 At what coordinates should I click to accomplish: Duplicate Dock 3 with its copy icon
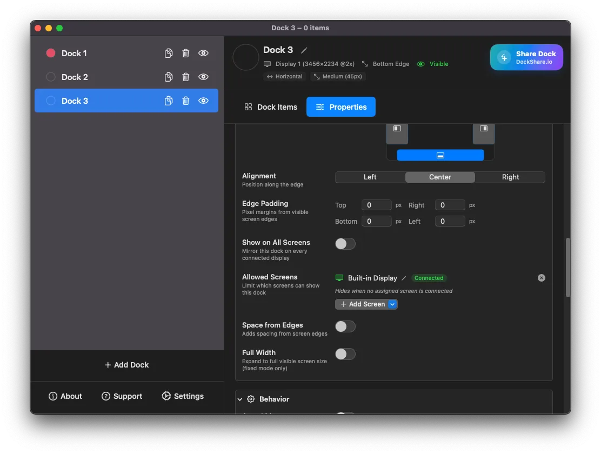[x=168, y=101]
